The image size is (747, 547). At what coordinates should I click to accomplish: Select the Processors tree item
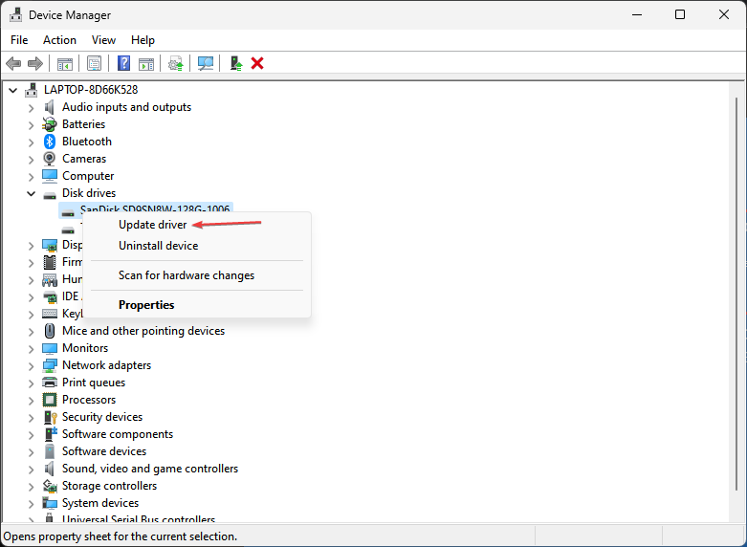89,400
